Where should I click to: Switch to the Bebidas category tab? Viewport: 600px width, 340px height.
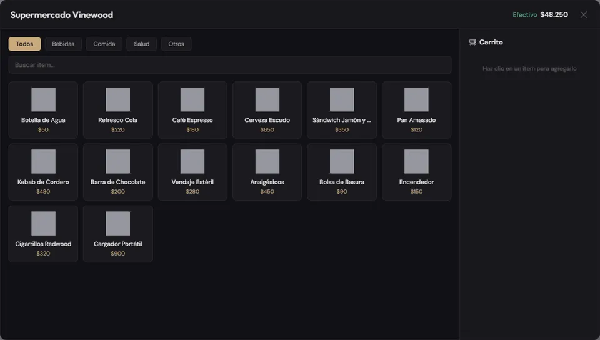[63, 44]
